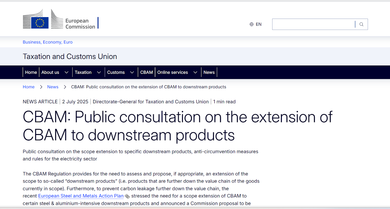Click the external-link globe icon after Action Plan
This screenshot has height=209, width=390.
[x=127, y=196]
